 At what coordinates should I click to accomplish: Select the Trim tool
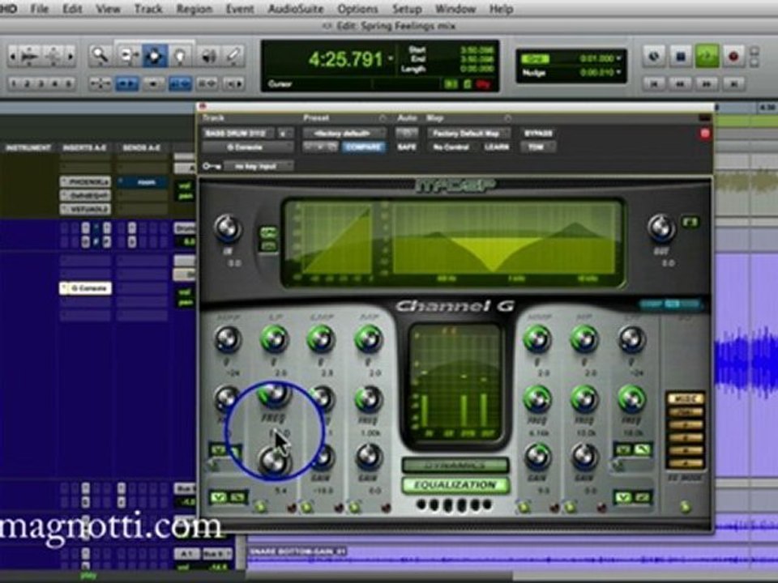129,56
